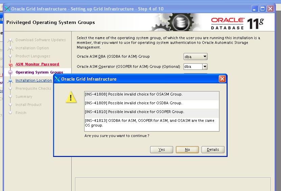This screenshot has height=191, width=281.
Task: Click the Operating System Groups current step marker
Action: [10, 72]
